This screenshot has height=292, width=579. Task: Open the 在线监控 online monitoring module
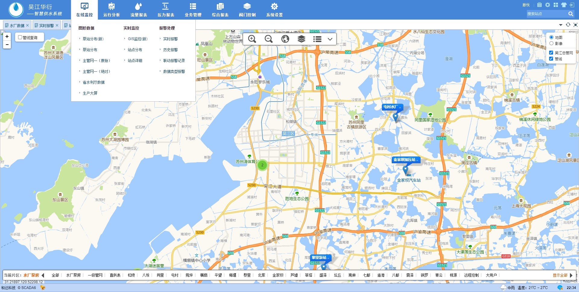(84, 10)
